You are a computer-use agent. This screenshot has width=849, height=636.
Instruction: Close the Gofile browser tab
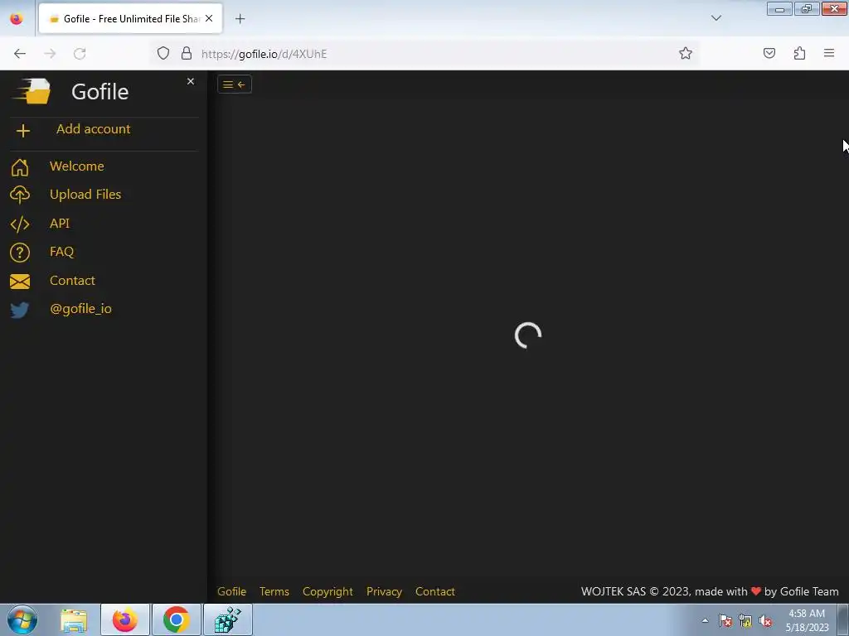pos(209,18)
